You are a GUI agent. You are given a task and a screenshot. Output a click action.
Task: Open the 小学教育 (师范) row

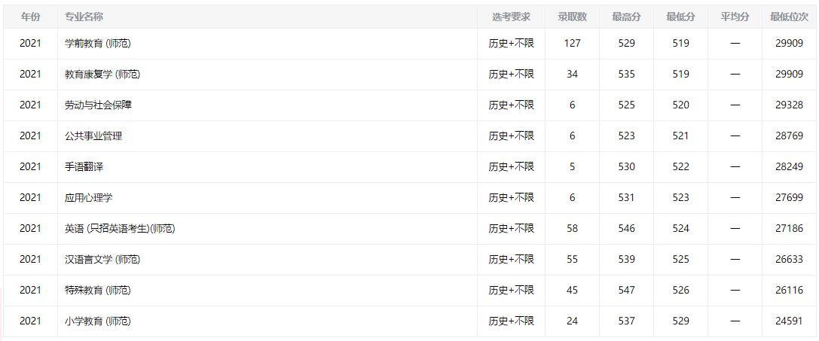pos(98,321)
